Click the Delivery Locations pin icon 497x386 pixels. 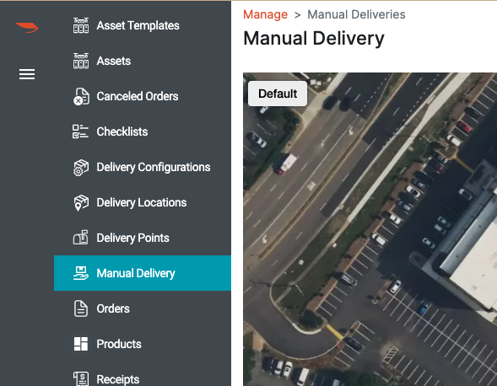[x=81, y=202]
